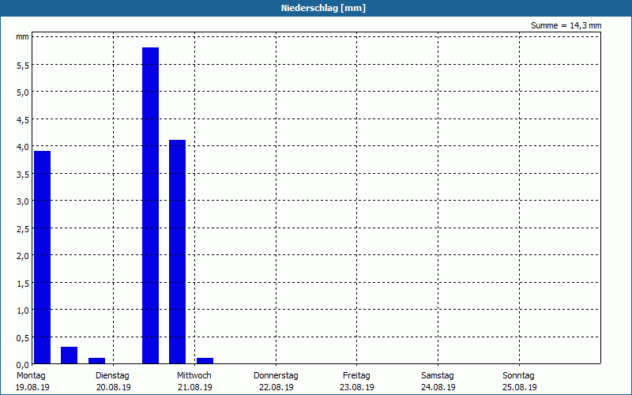Image resolution: width=632 pixels, height=395 pixels.
Task: Click the 'Mittwoch' day label
Action: (x=194, y=376)
